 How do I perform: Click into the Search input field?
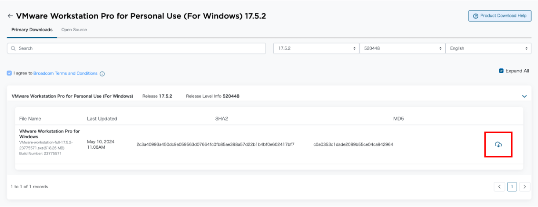point(136,48)
